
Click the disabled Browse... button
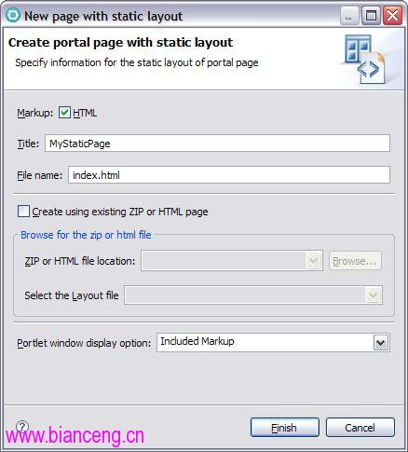coord(355,261)
